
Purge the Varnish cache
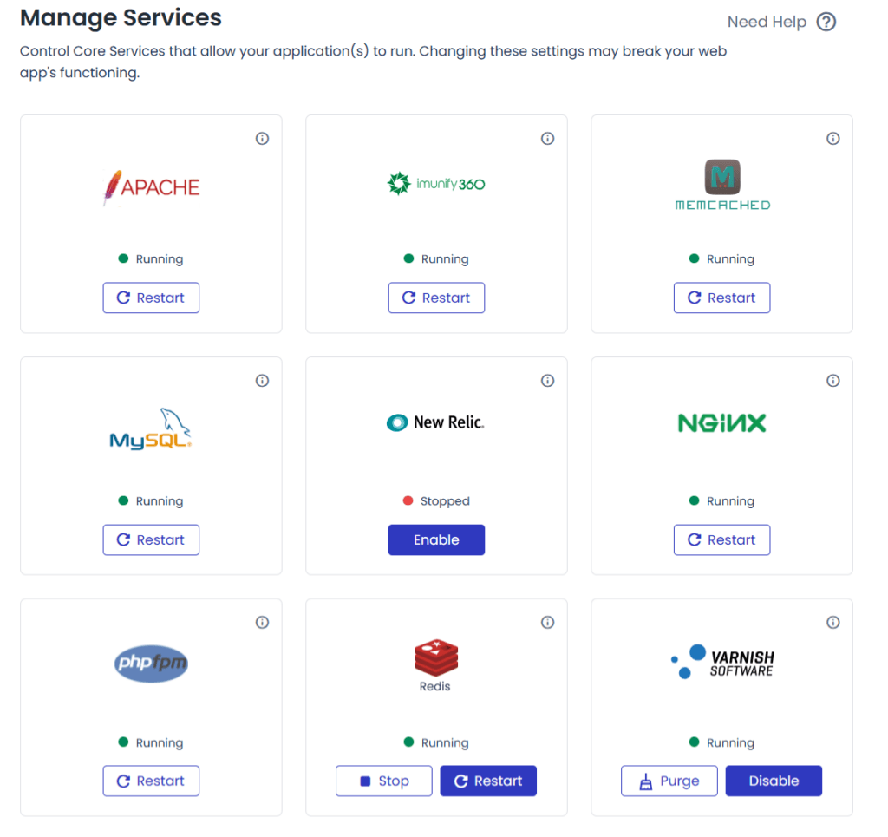pos(669,781)
